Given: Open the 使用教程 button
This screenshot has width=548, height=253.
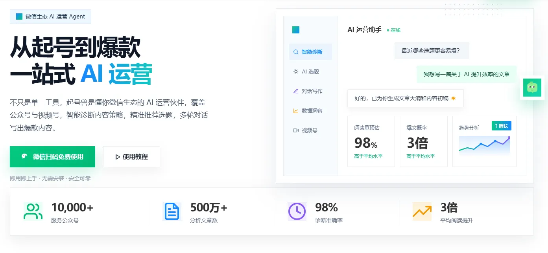Looking at the screenshot, I should pyautogui.click(x=131, y=157).
